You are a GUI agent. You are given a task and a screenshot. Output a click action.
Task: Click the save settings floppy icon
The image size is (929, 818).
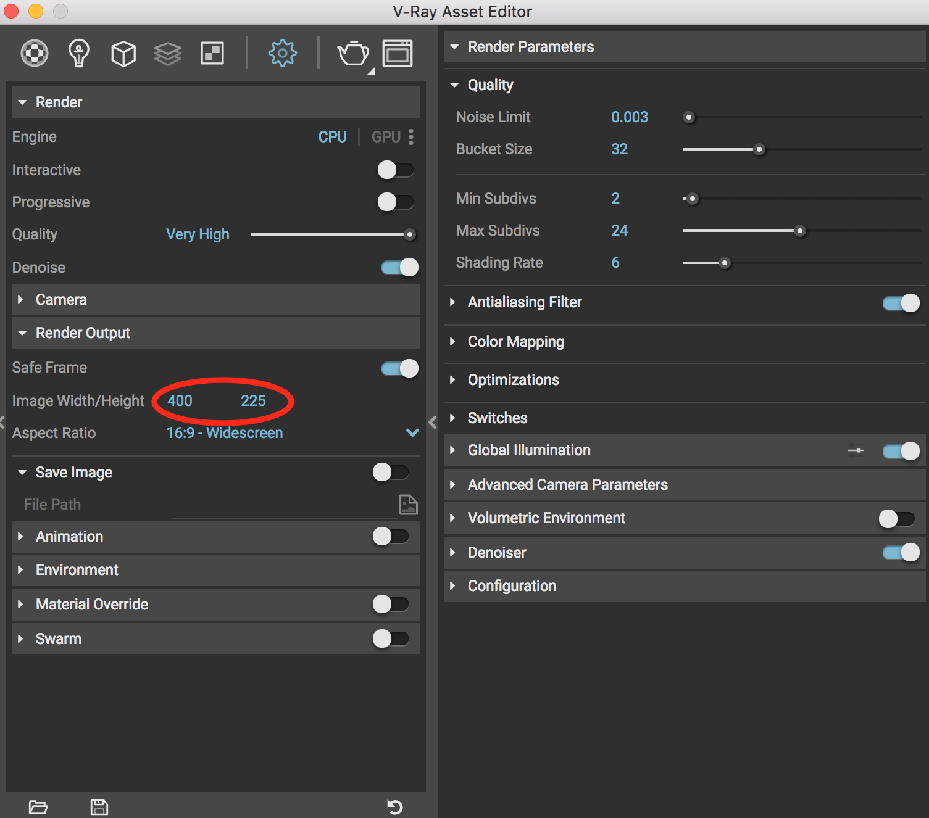99,807
